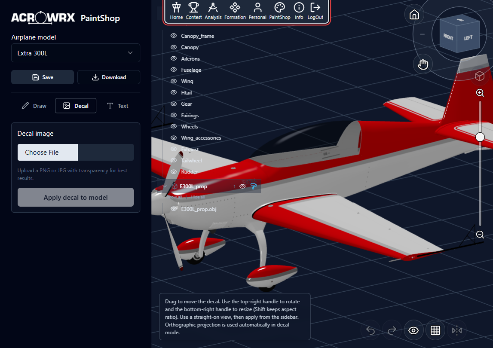
Task: Click the perspective cube icon under view cube
Action: pyautogui.click(x=480, y=76)
